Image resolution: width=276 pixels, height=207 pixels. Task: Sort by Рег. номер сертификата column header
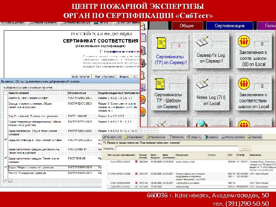(x=121, y=156)
